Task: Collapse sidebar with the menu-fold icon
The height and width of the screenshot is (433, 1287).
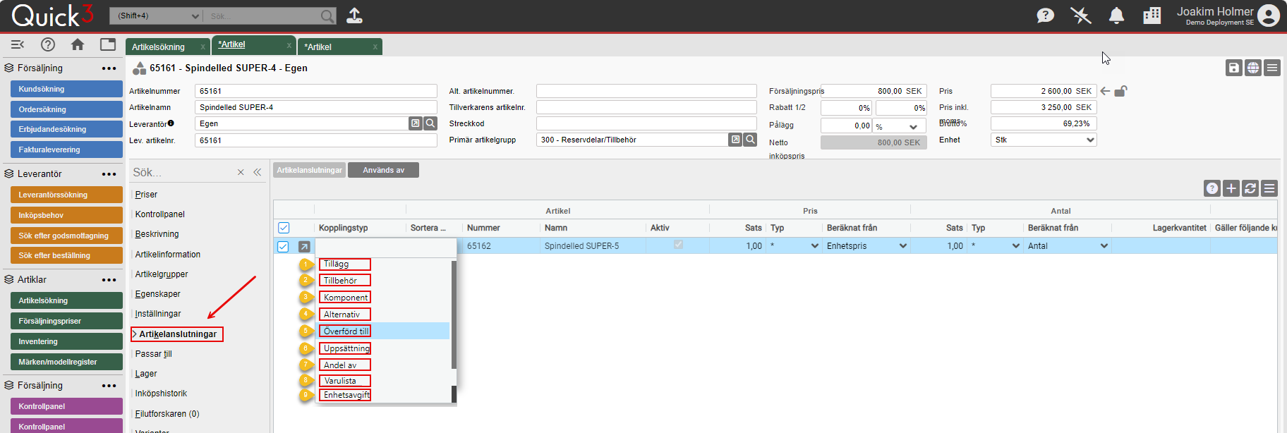Action: point(18,44)
